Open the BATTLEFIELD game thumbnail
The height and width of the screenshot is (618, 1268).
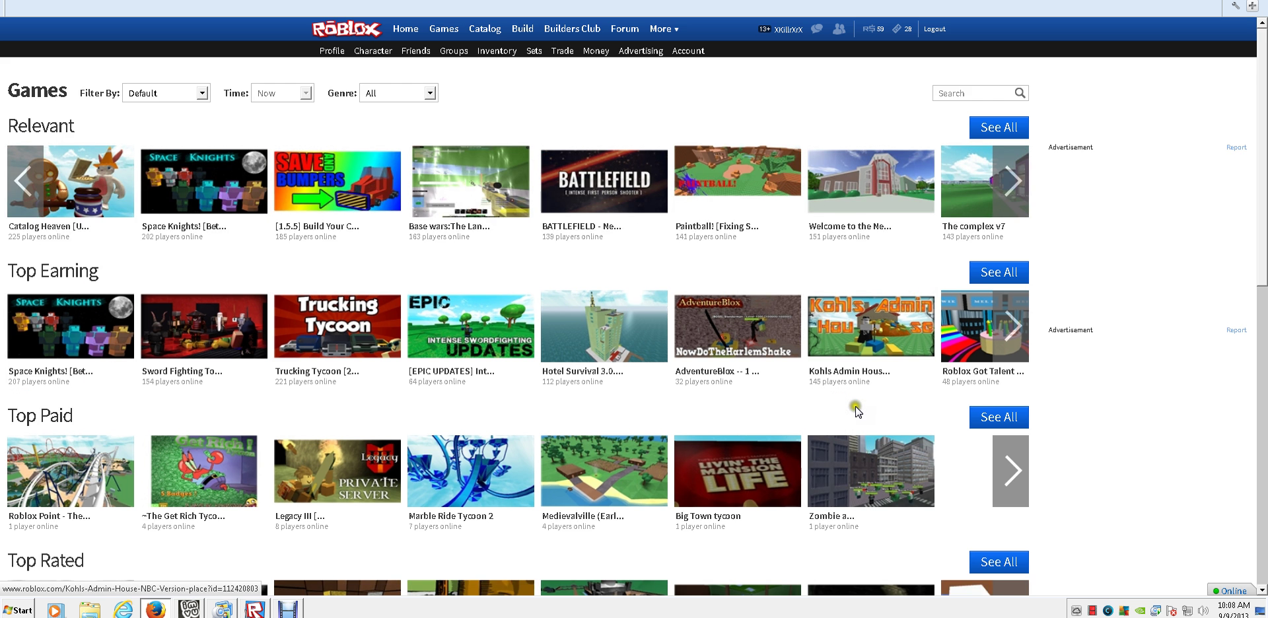[x=604, y=182]
